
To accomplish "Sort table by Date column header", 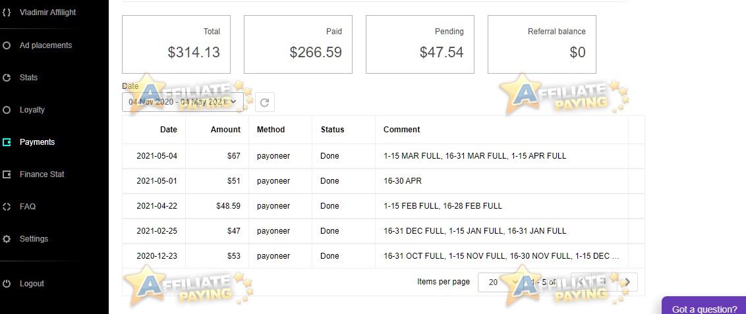I will tap(169, 129).
